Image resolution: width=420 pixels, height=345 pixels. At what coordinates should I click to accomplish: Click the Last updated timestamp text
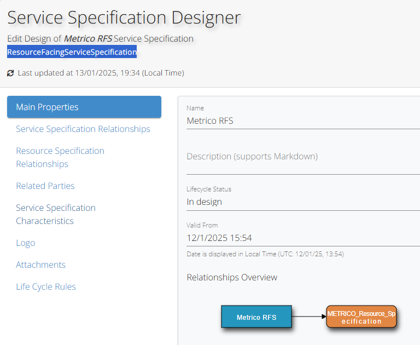pos(101,73)
